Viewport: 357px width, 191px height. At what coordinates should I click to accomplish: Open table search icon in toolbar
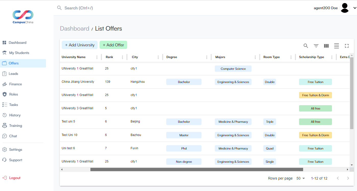pos(306,46)
